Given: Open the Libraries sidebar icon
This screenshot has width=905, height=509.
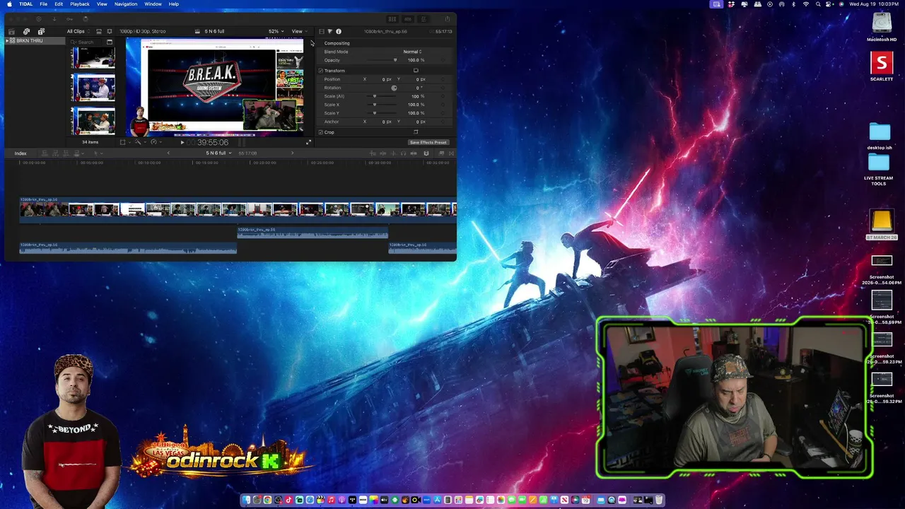Looking at the screenshot, I should click(x=11, y=31).
